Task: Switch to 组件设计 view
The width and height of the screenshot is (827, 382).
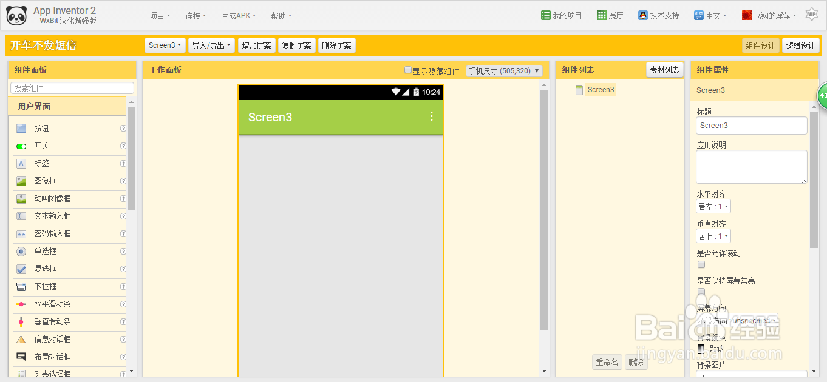Action: (x=760, y=45)
